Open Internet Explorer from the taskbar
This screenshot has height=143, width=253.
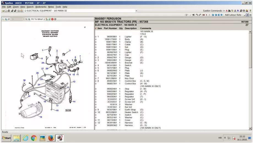pos(25,138)
